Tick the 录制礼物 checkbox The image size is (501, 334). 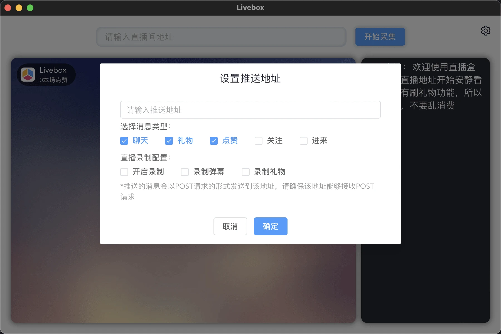[x=246, y=172]
